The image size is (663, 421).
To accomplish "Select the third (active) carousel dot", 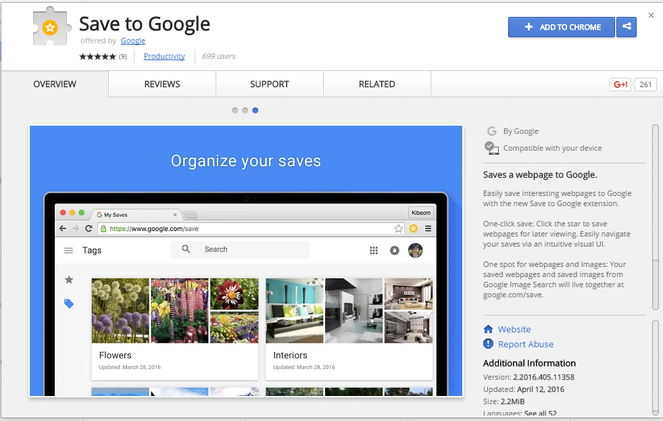I will point(255,110).
